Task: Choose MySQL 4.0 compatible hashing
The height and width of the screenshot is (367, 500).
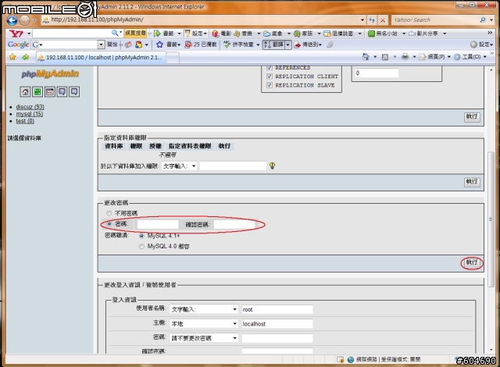Action: click(141, 246)
